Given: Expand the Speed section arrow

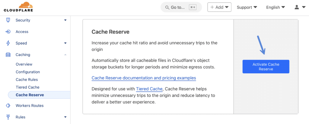Looking at the screenshot, I should 65,43.
